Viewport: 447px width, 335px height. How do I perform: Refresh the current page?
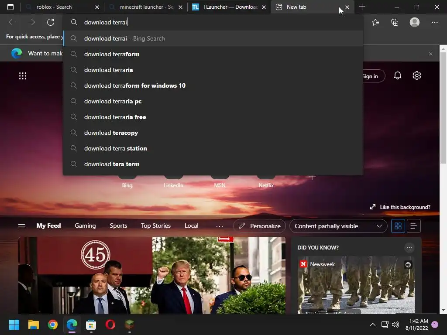point(51,22)
